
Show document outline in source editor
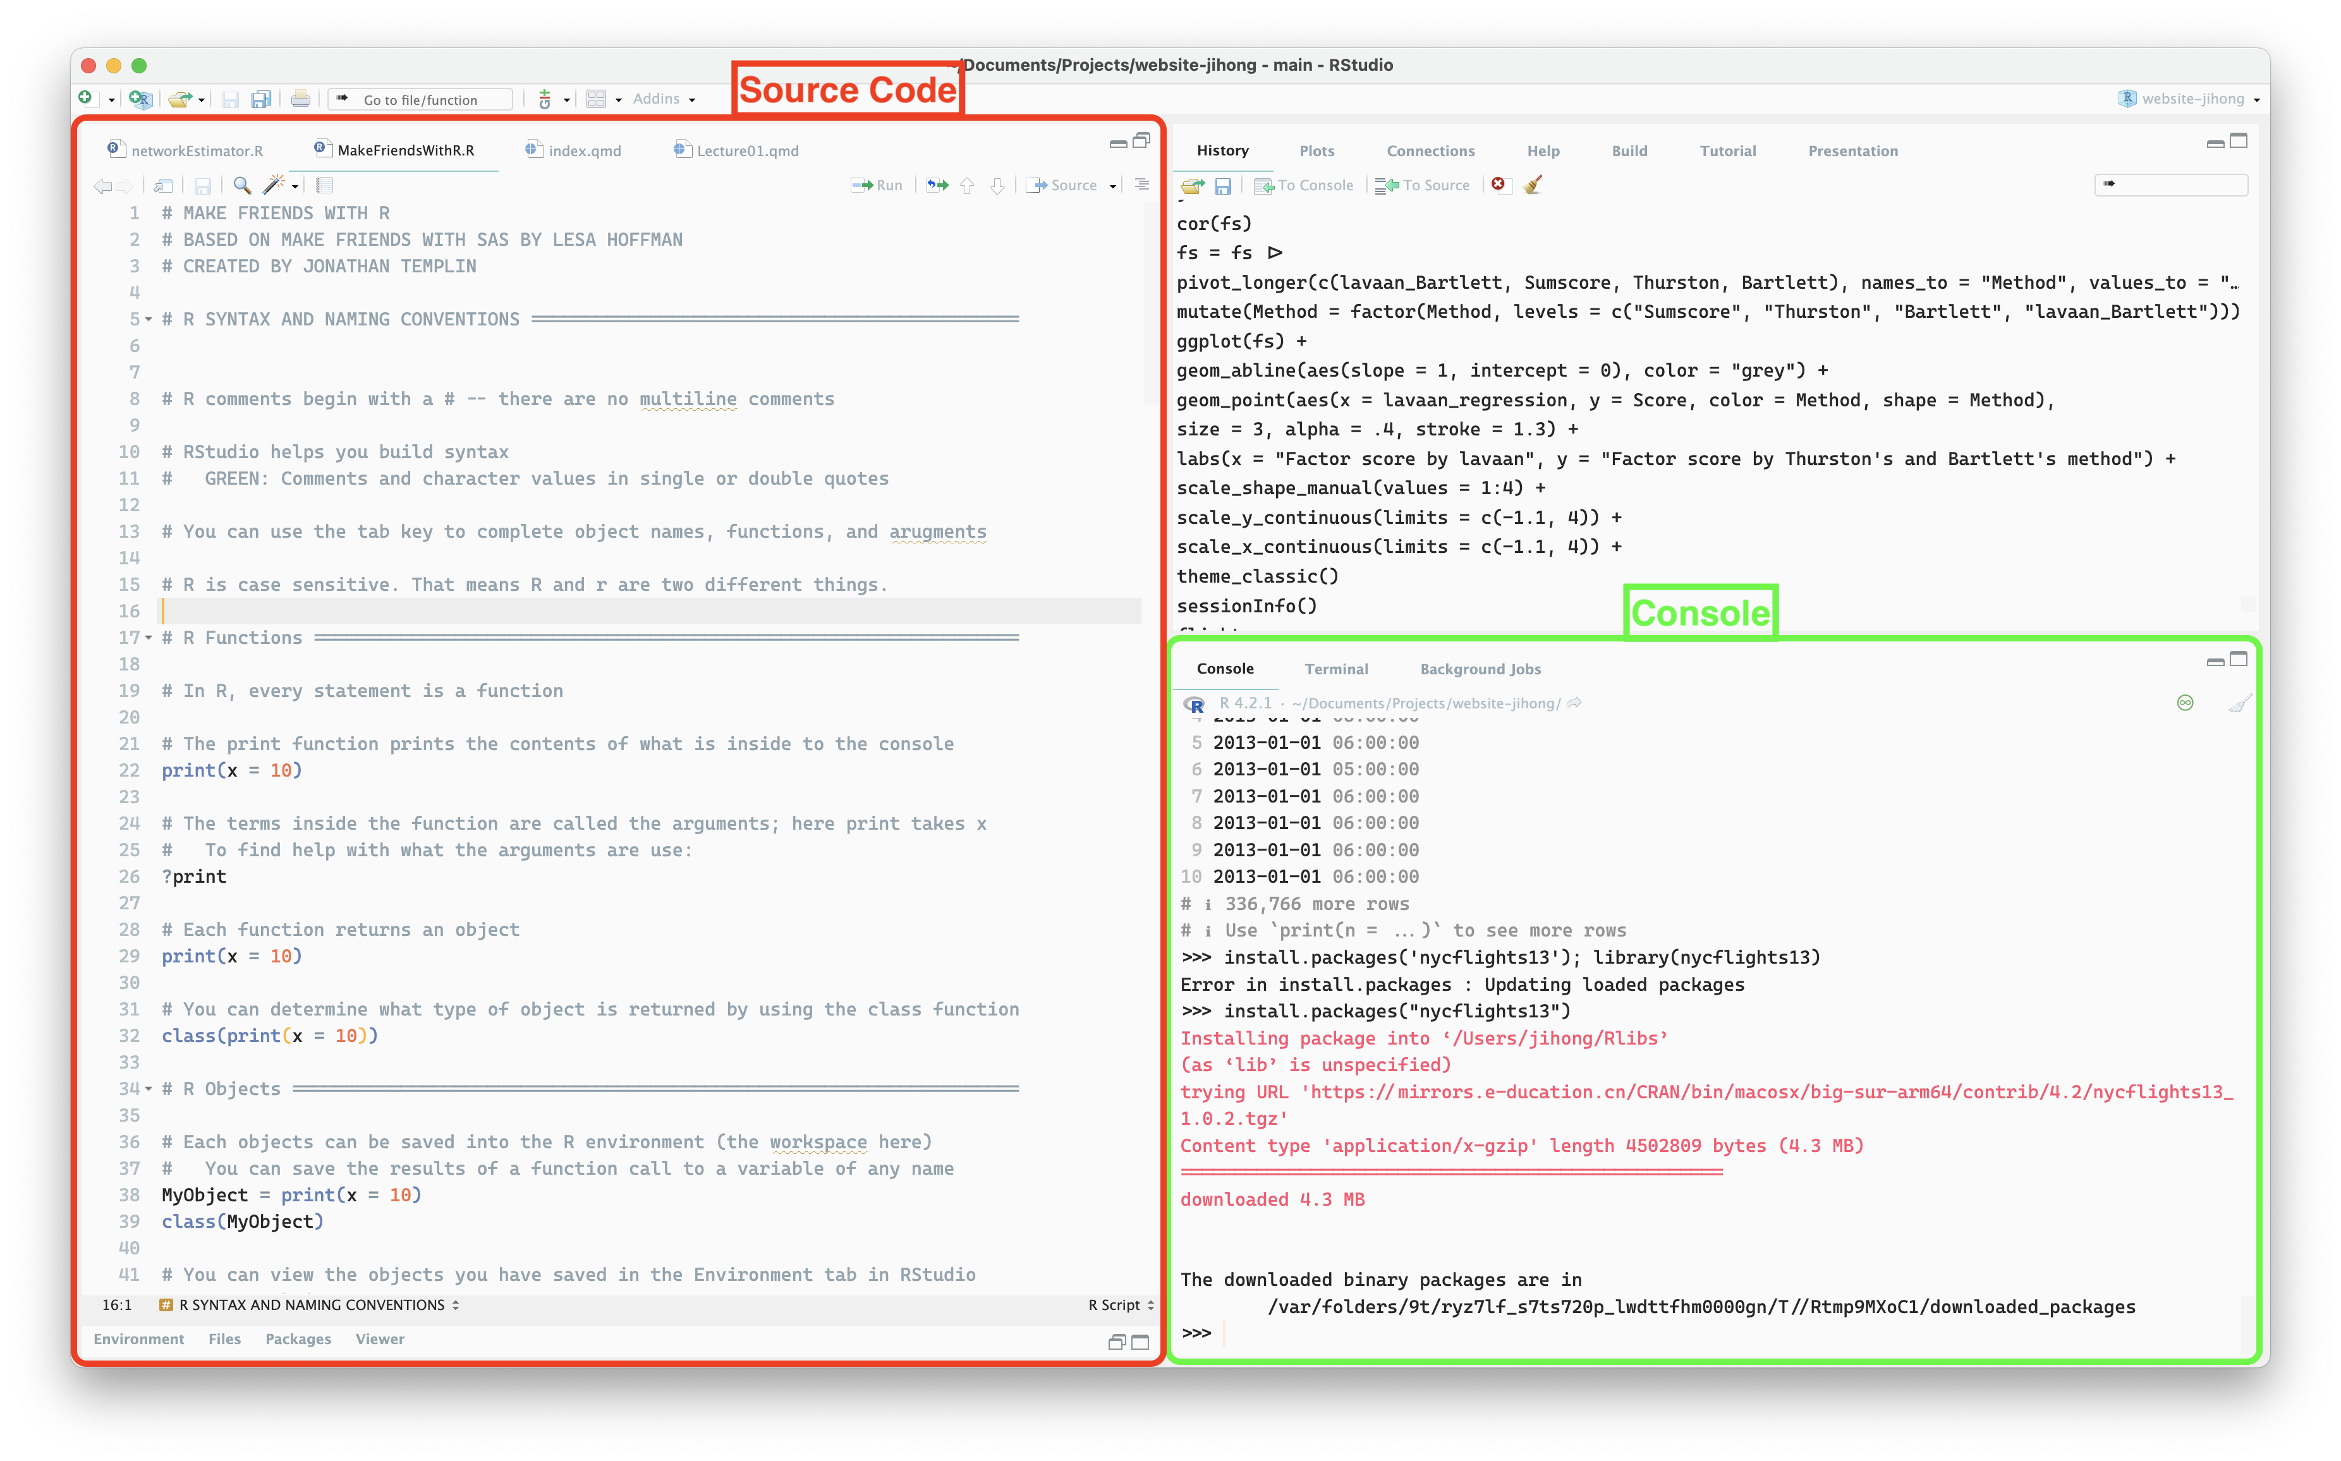(1142, 185)
